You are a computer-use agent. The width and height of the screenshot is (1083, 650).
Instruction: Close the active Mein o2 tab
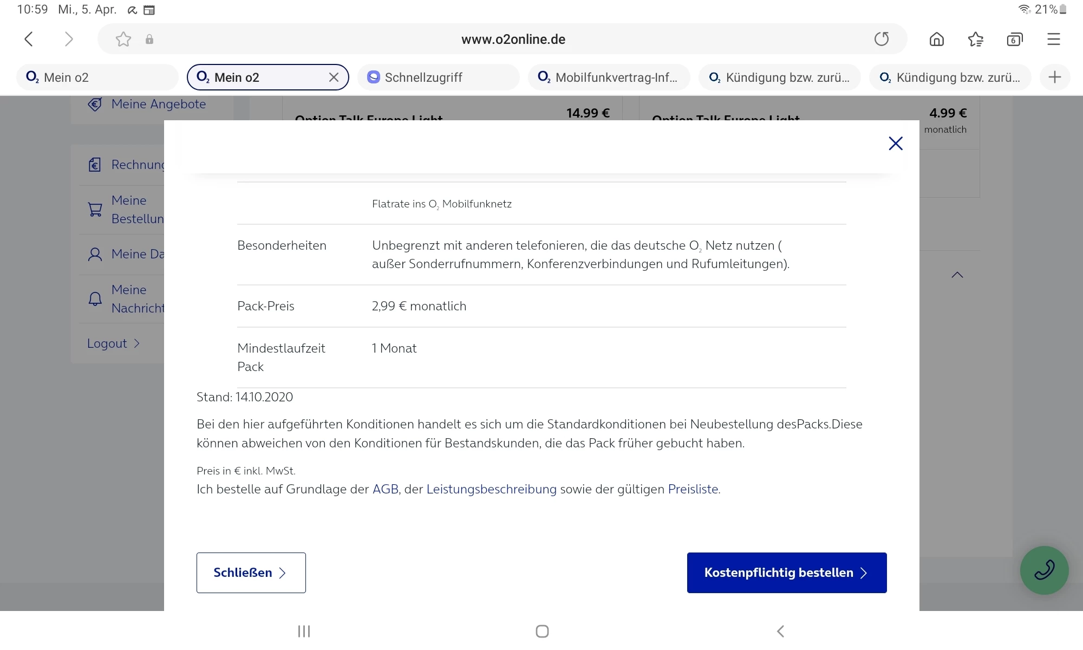coord(334,77)
